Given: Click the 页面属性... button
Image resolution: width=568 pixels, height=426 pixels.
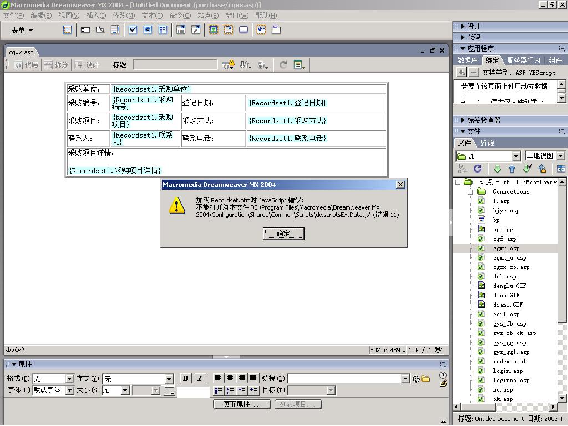Looking at the screenshot, I should [x=242, y=404].
